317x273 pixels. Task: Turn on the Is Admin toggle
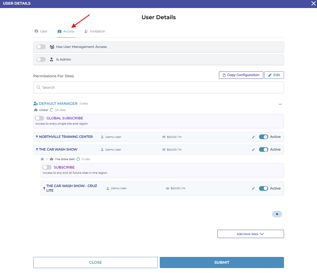pos(41,59)
